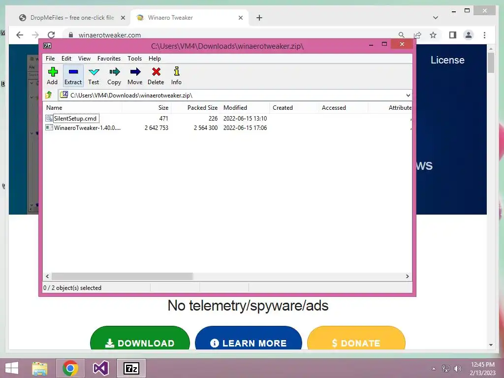The image size is (504, 378).
Task: Show hidden tray icons
Action: pyautogui.click(x=434, y=368)
